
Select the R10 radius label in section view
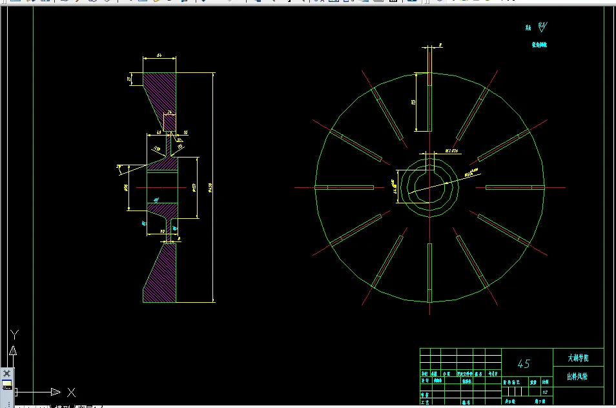(157, 148)
